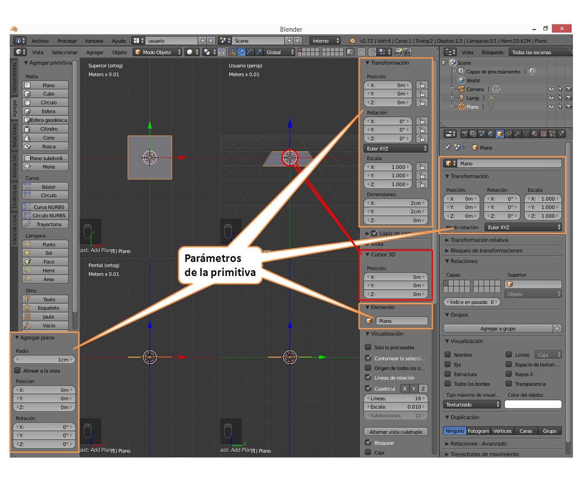This screenshot has height=500, width=584.
Task: Click the Elemento name field Plano
Action: (x=402, y=321)
